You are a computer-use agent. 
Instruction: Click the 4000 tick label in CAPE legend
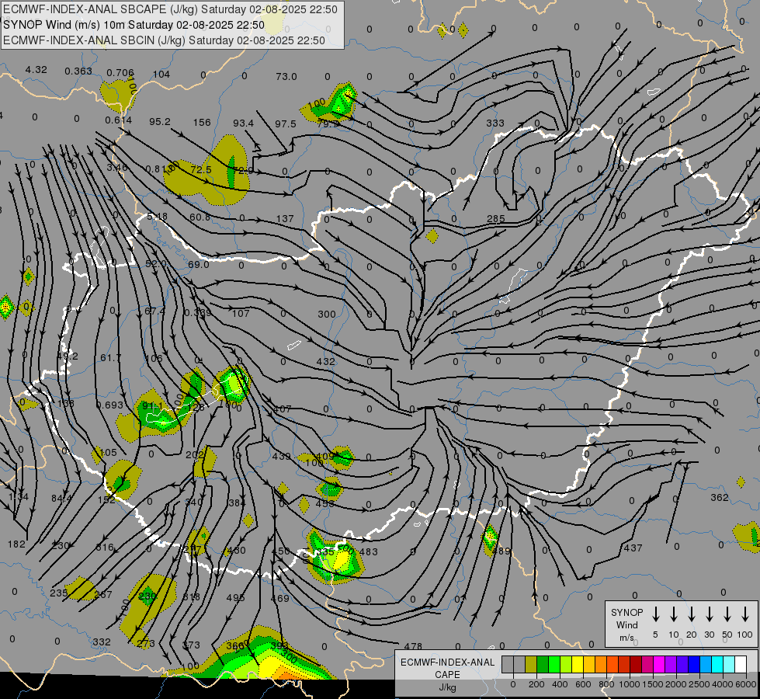pos(723,684)
